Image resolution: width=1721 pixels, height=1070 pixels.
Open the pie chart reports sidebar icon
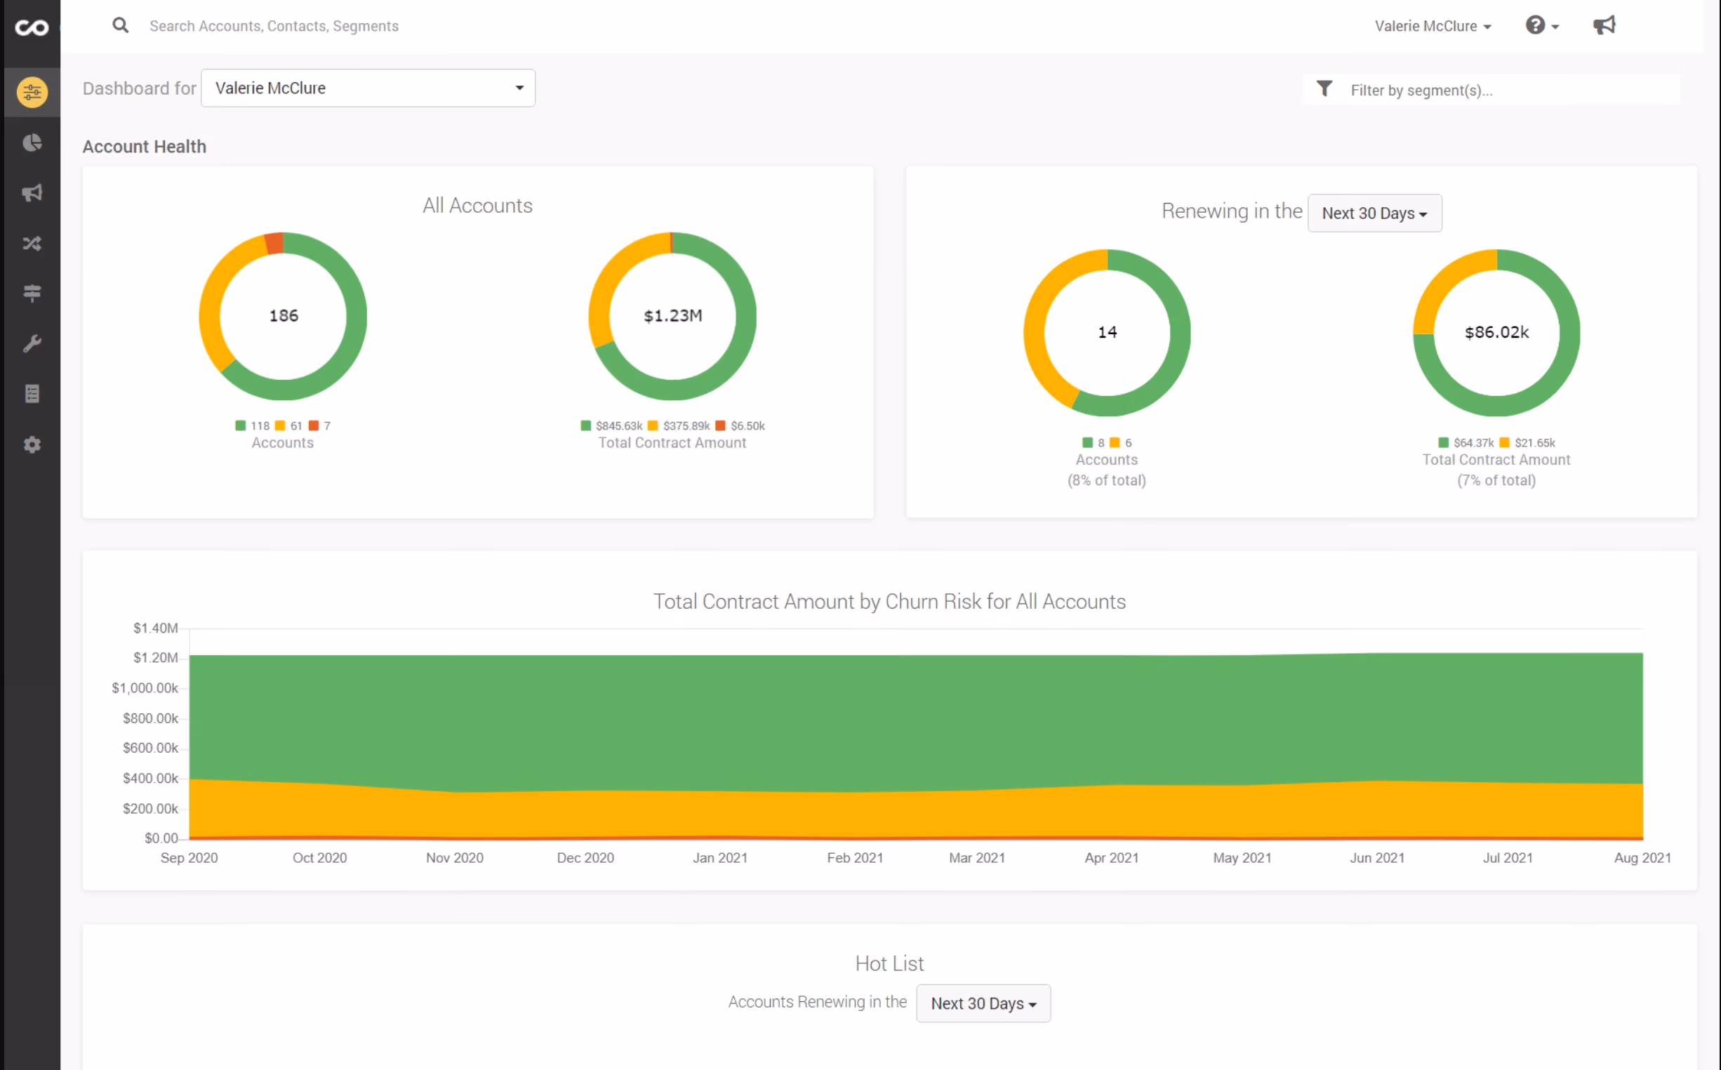coord(32,143)
